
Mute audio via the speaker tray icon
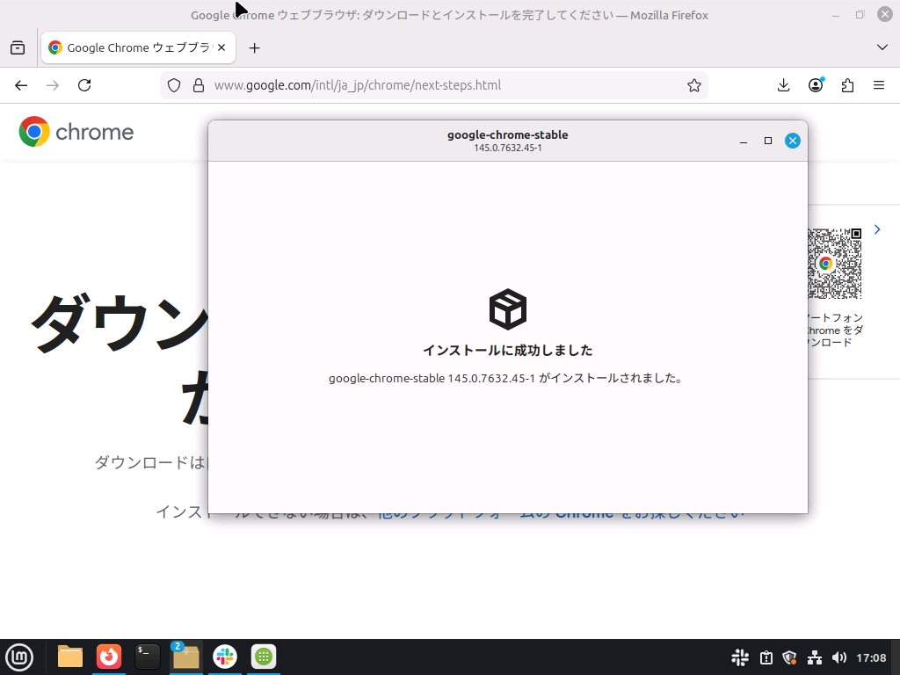point(839,657)
